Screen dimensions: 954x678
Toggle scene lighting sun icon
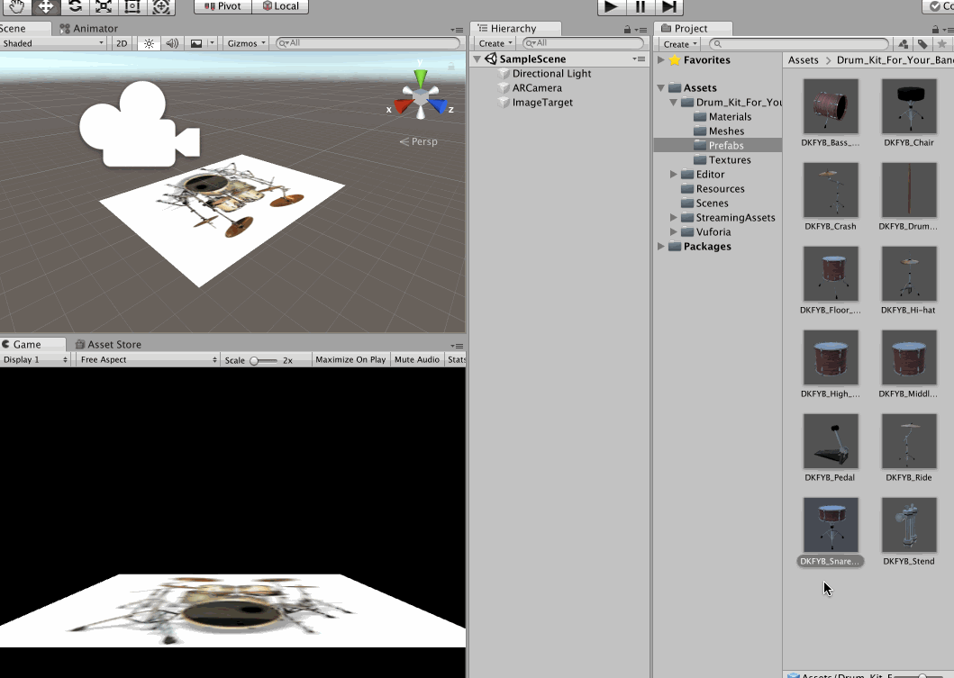pyautogui.click(x=149, y=43)
